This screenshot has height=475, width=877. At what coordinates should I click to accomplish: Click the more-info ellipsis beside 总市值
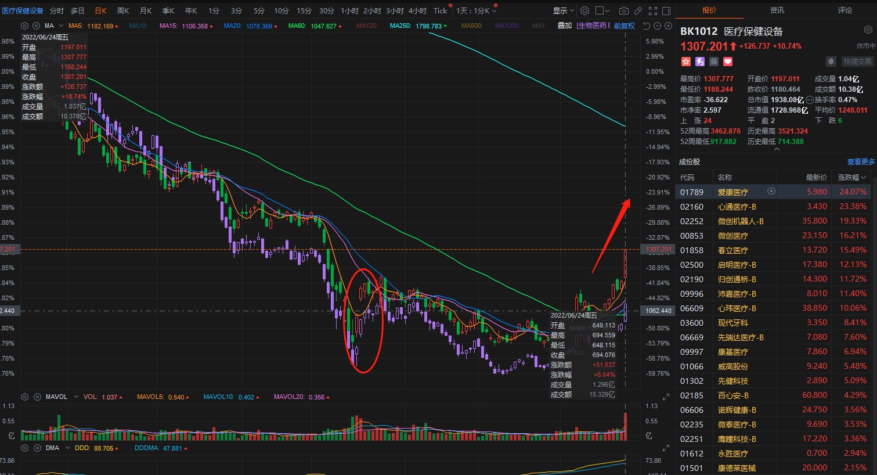click(x=810, y=100)
